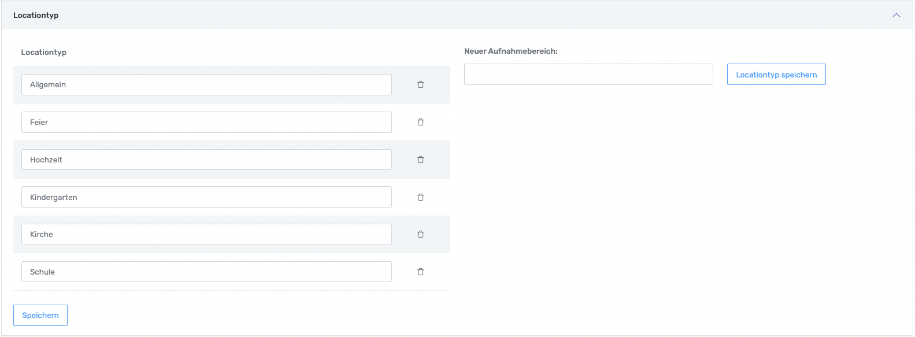The image size is (915, 337).
Task: Delete the Allgemein location type
Action: [x=420, y=84]
